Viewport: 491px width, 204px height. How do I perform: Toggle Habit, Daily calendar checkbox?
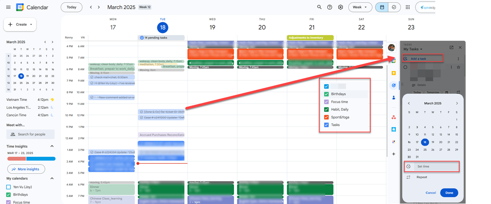[x=326, y=109]
